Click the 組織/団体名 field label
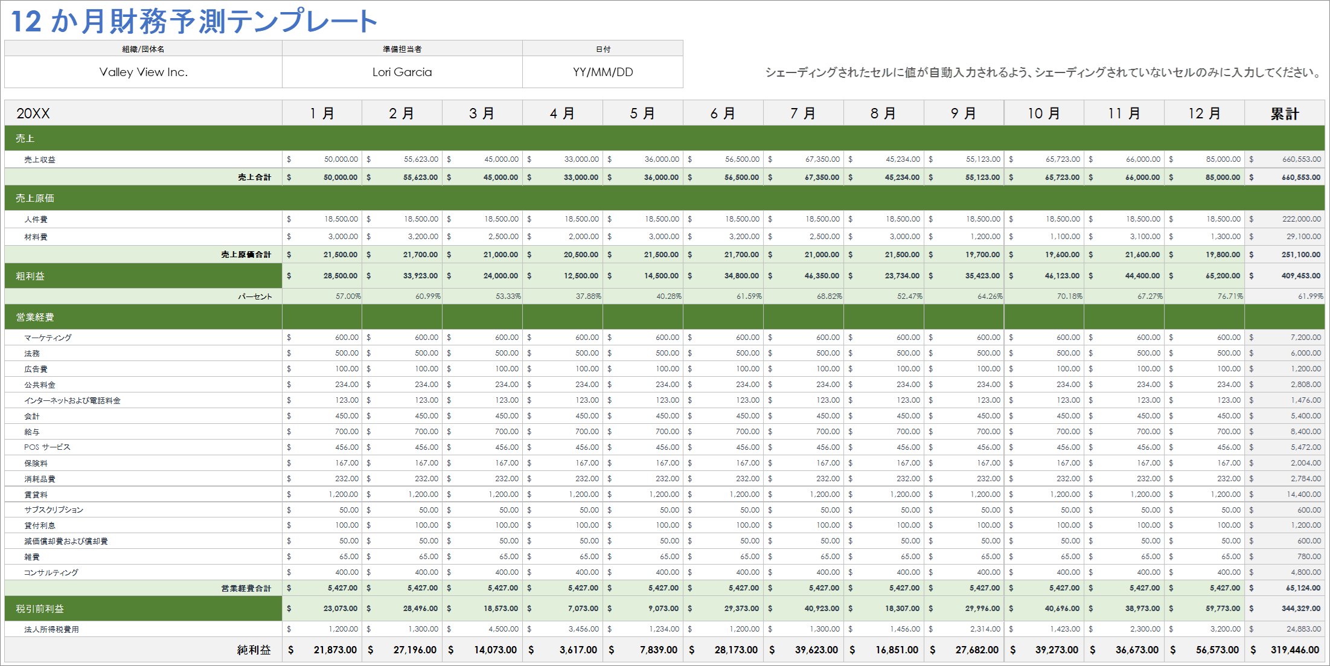 click(143, 49)
